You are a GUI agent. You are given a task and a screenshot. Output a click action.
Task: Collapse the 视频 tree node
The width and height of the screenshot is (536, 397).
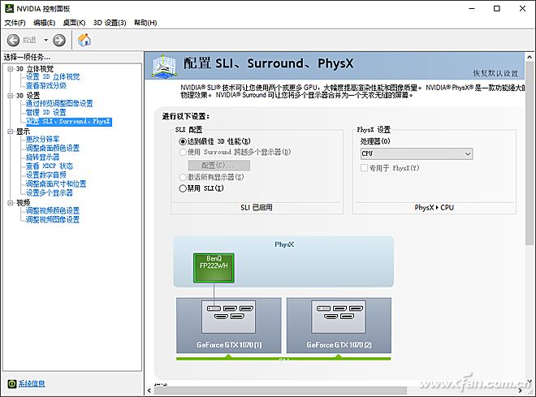(11, 203)
